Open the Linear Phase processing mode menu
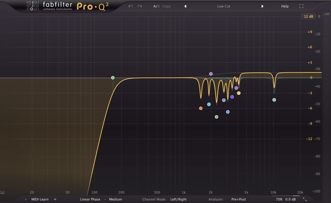Image resolution: width=331 pixels, height=203 pixels. 90,199
